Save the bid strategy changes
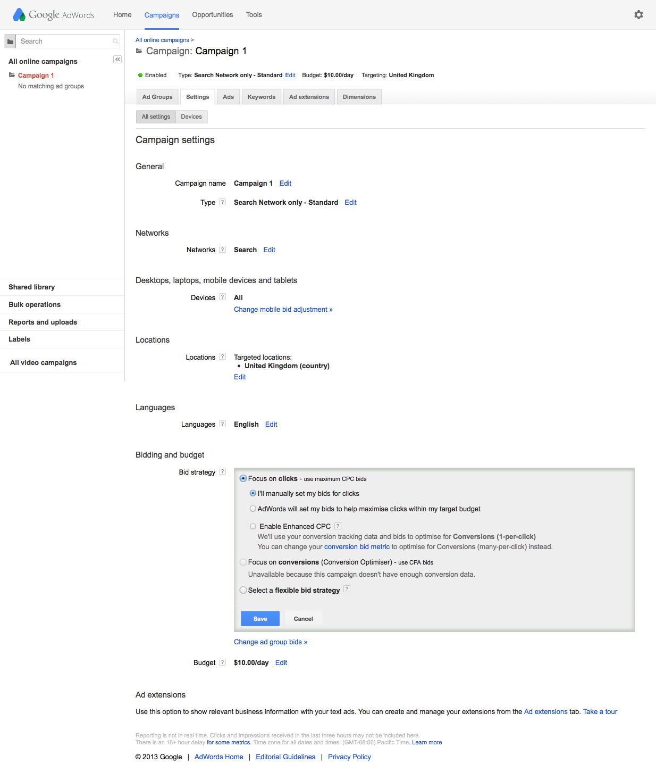Screen dimensions: 656x780 pos(260,619)
